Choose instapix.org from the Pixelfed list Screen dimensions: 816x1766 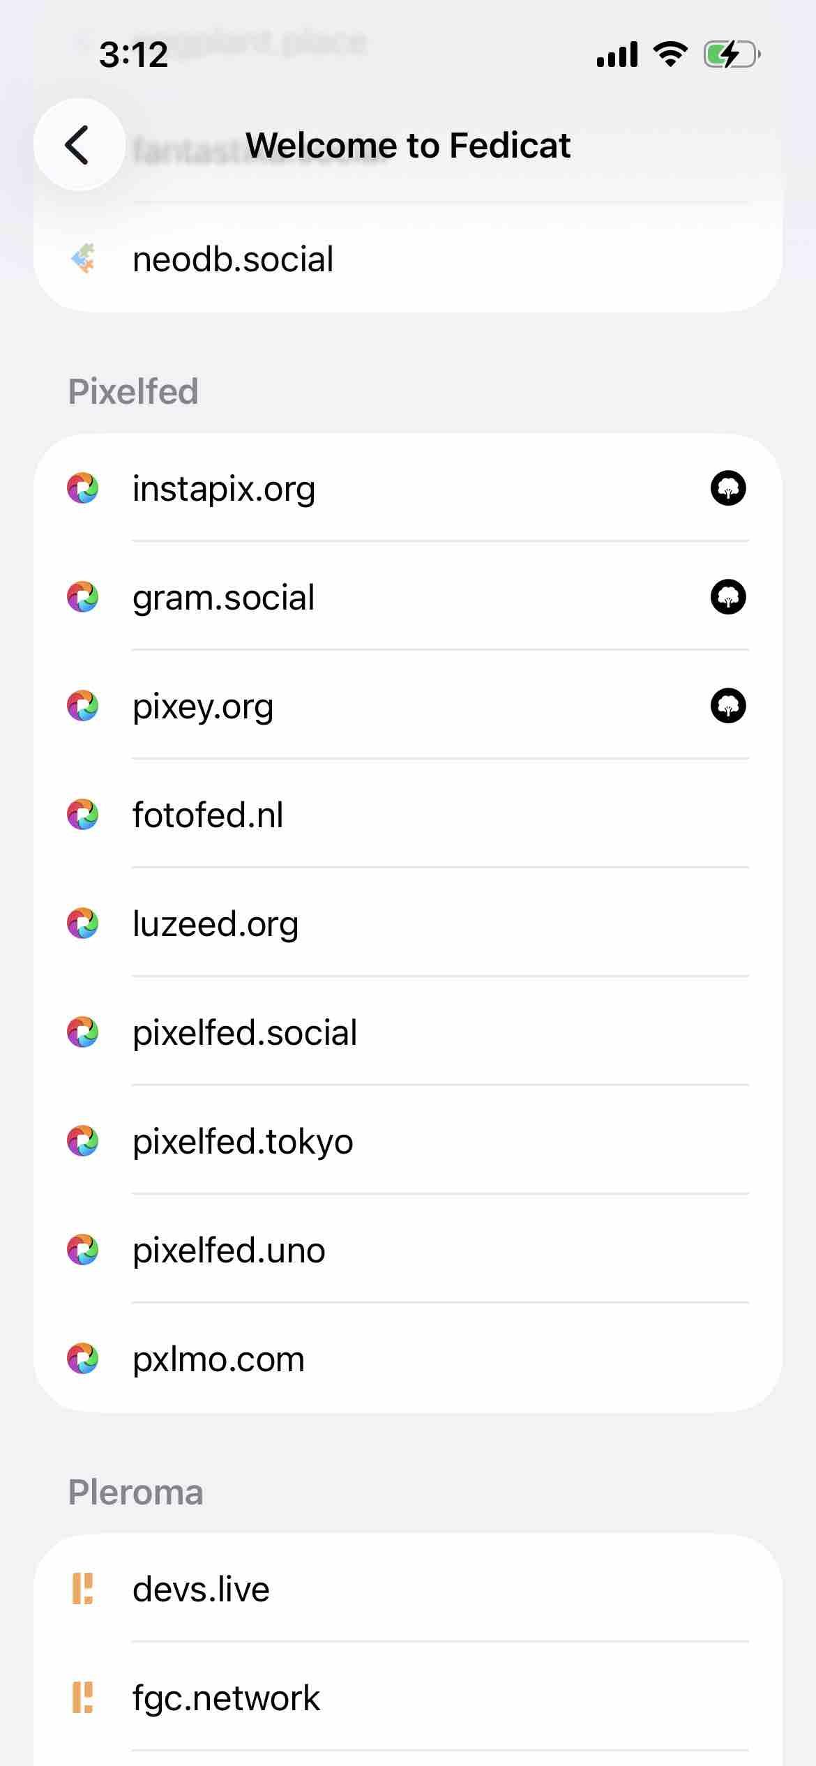click(224, 488)
